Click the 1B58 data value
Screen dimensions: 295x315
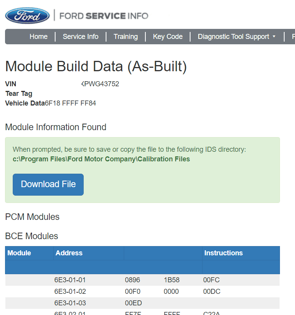[172, 280]
